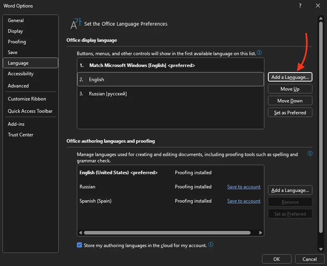Click info icon next to cloud storage checkbox
This screenshot has height=266, width=327.
211,245
